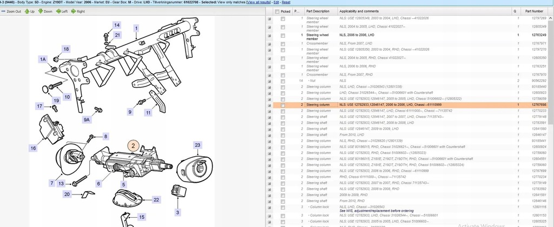Select callout 21 on the diagram

117,35
